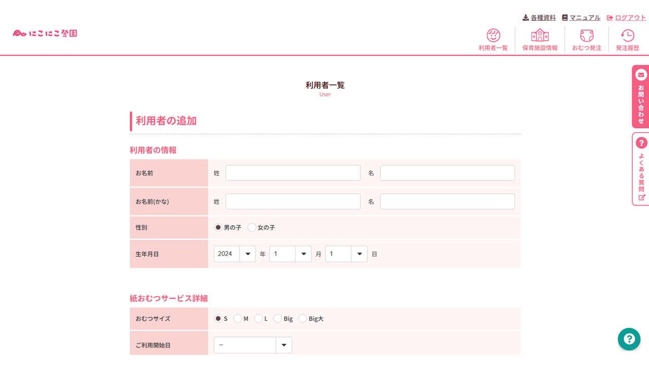
Task: Select the 保育施設情報 building icon
Action: (x=539, y=35)
